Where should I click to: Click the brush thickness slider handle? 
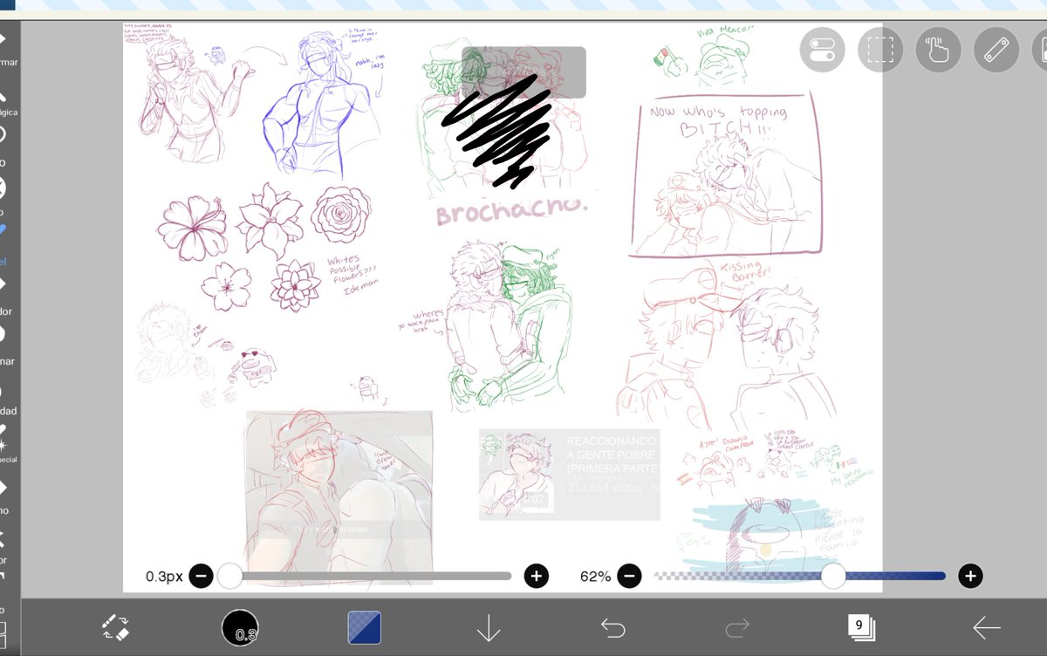(229, 576)
